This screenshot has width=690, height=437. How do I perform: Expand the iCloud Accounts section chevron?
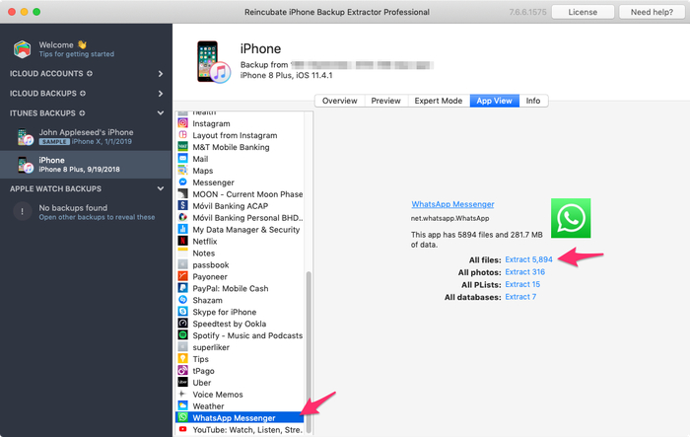point(161,74)
